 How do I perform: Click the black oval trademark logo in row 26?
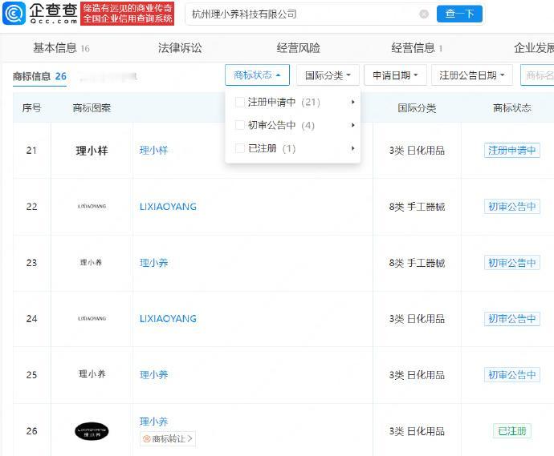(x=92, y=431)
